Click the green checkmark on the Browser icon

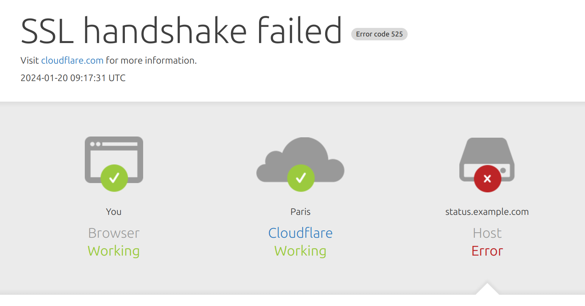114,178
